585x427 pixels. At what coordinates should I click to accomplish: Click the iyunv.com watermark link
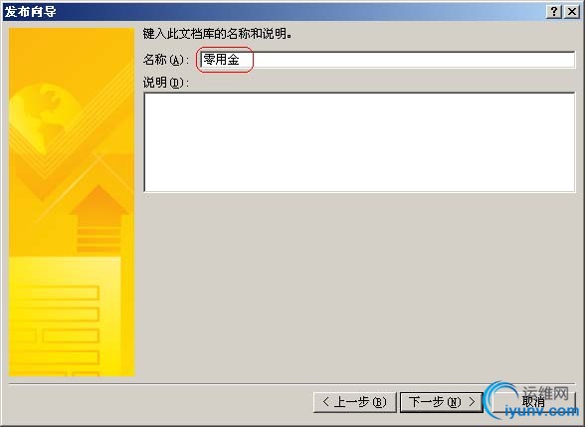pyautogui.click(x=541, y=411)
